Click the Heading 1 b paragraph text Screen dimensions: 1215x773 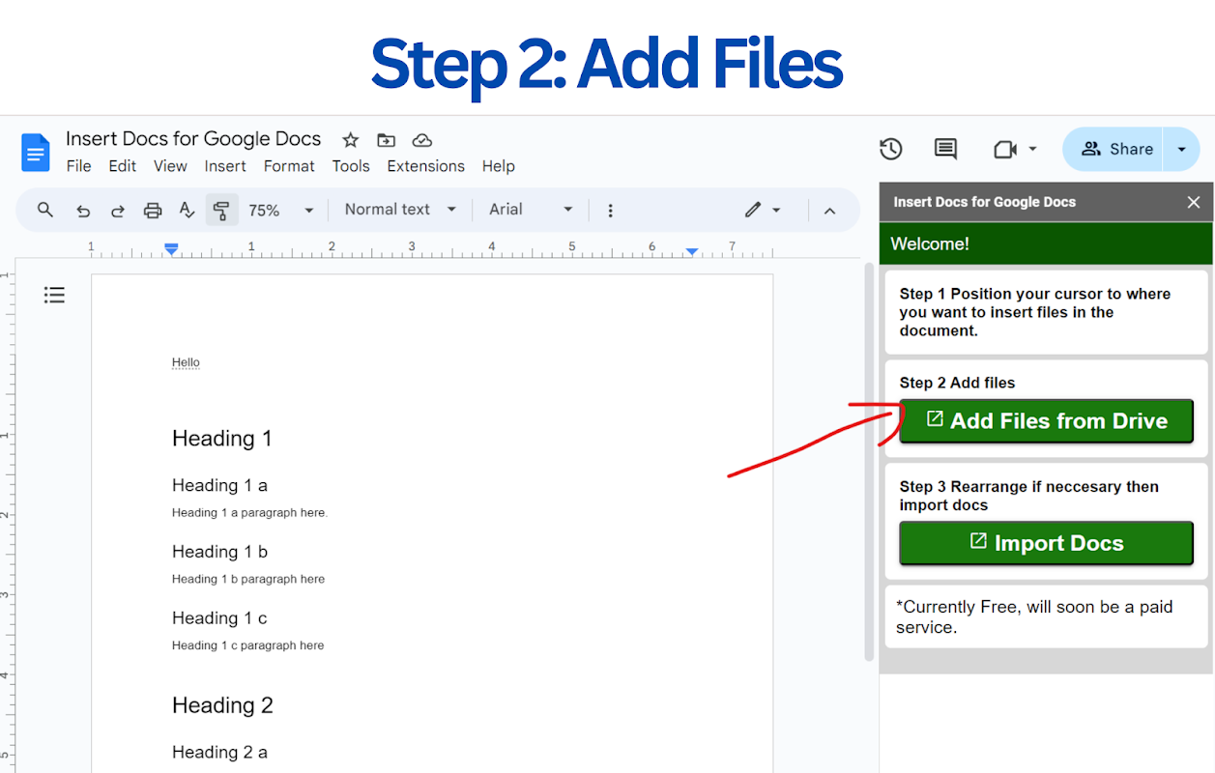[x=248, y=579]
